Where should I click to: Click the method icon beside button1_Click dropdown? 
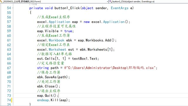(x=110, y=1)
